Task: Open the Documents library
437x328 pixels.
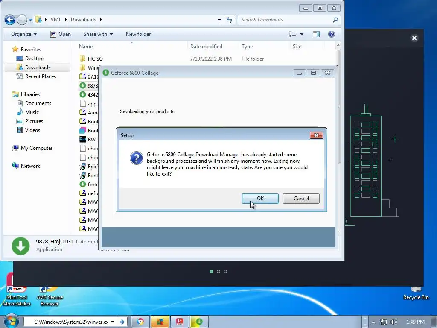Action: click(x=38, y=103)
